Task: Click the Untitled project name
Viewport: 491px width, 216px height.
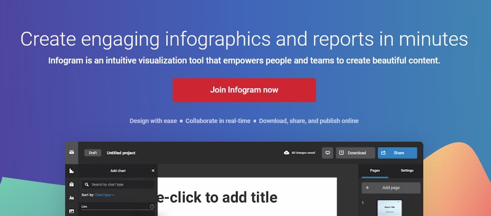Action: tap(121, 153)
